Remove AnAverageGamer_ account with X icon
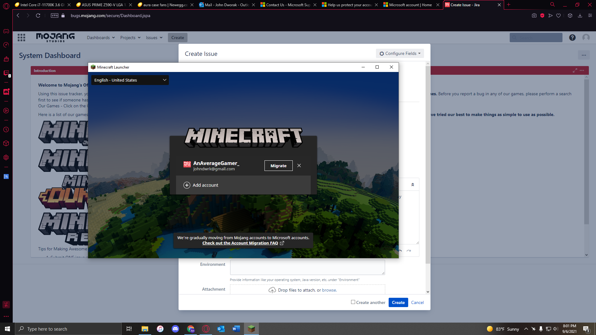 tap(299, 166)
